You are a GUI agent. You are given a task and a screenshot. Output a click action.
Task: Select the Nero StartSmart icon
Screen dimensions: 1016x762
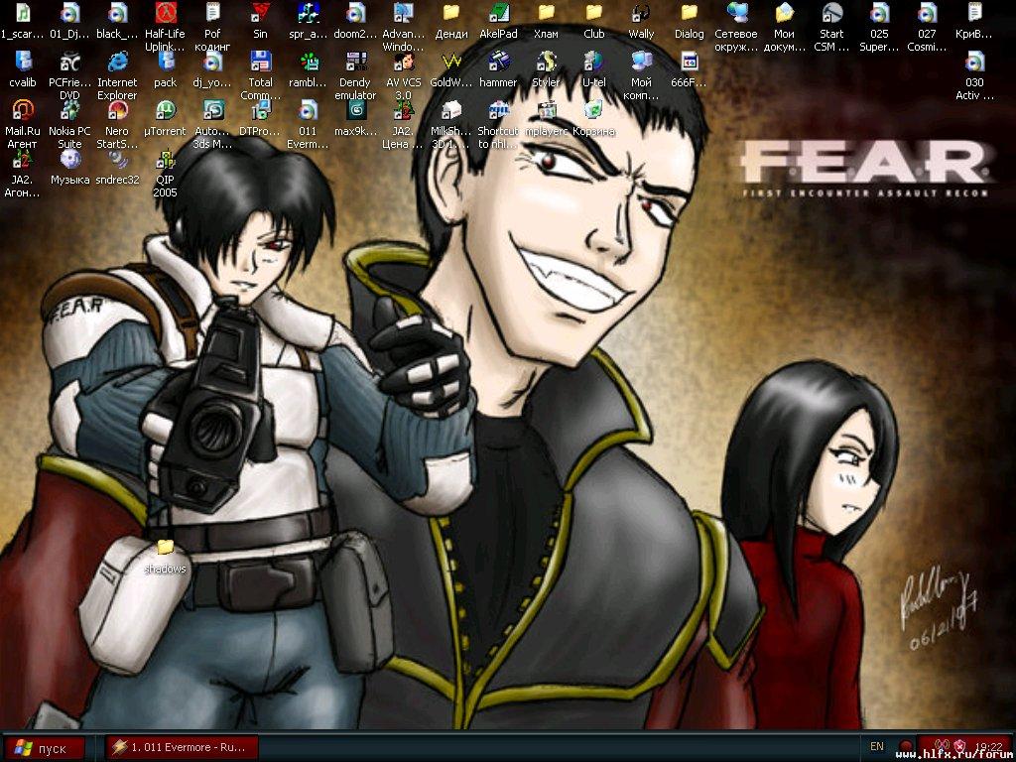point(118,109)
